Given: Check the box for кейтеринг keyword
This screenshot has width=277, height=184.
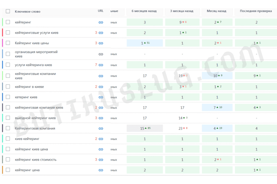Looking at the screenshot, I should [8, 22].
